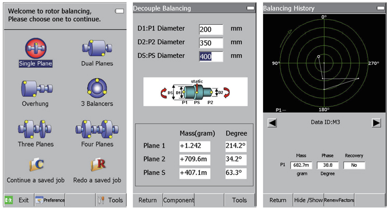Open Redo a saved job folder
The width and height of the screenshot is (389, 209).
[x=97, y=166]
